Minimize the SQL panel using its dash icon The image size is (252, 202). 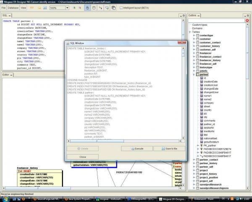point(10,16)
